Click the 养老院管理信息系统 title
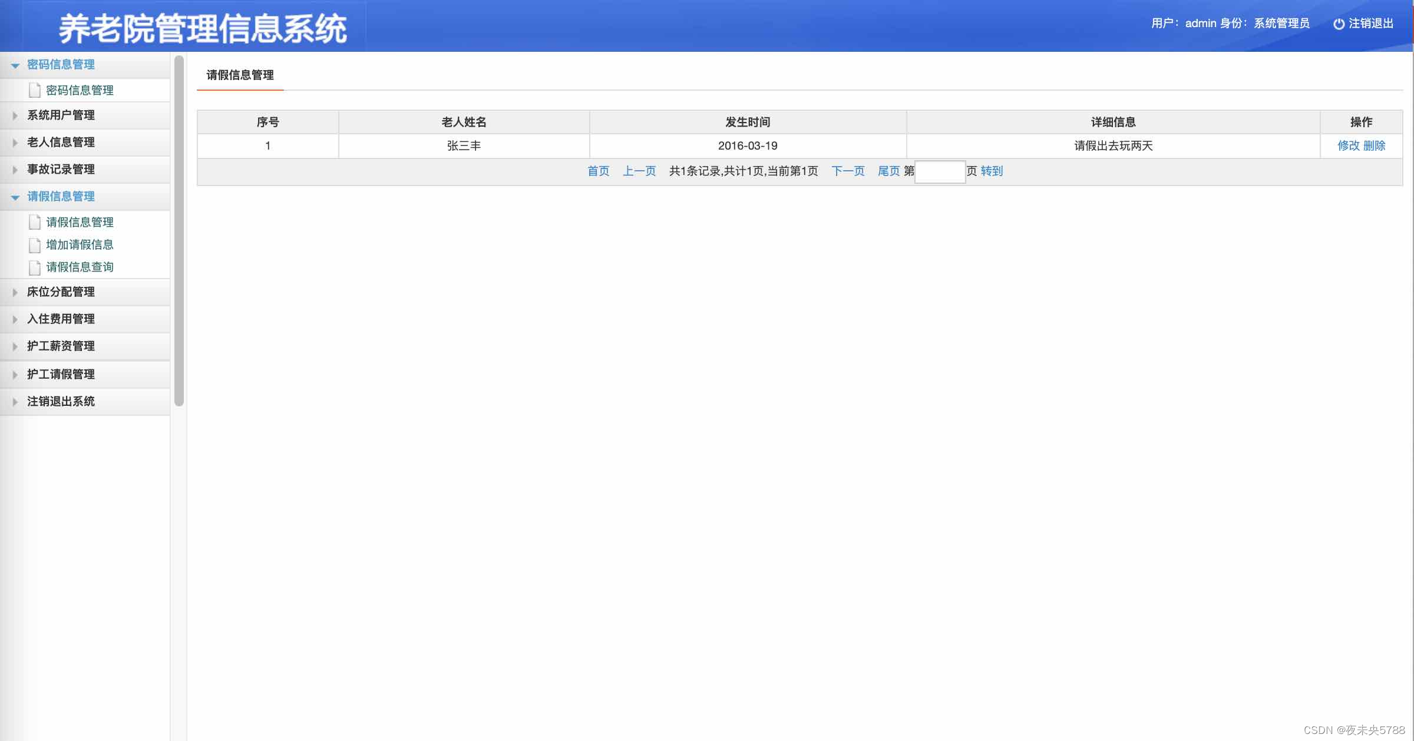The image size is (1414, 741). point(203,28)
